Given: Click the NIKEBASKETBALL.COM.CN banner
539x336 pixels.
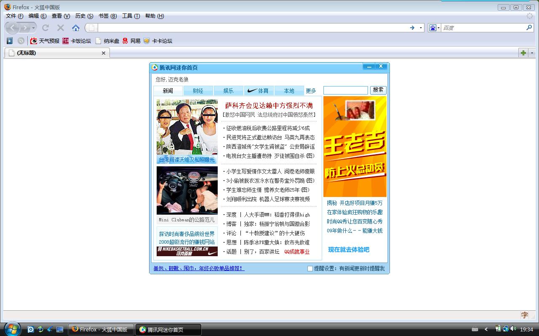Looking at the screenshot, I should tap(187, 251).
